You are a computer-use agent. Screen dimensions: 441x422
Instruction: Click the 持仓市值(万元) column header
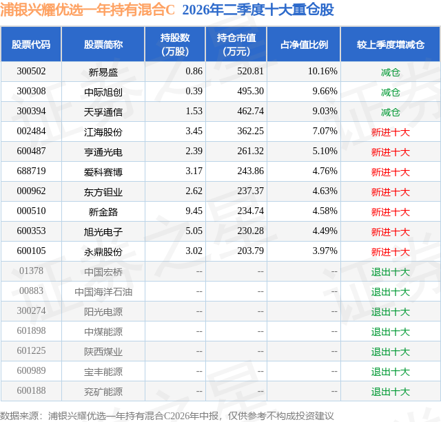pos(236,44)
